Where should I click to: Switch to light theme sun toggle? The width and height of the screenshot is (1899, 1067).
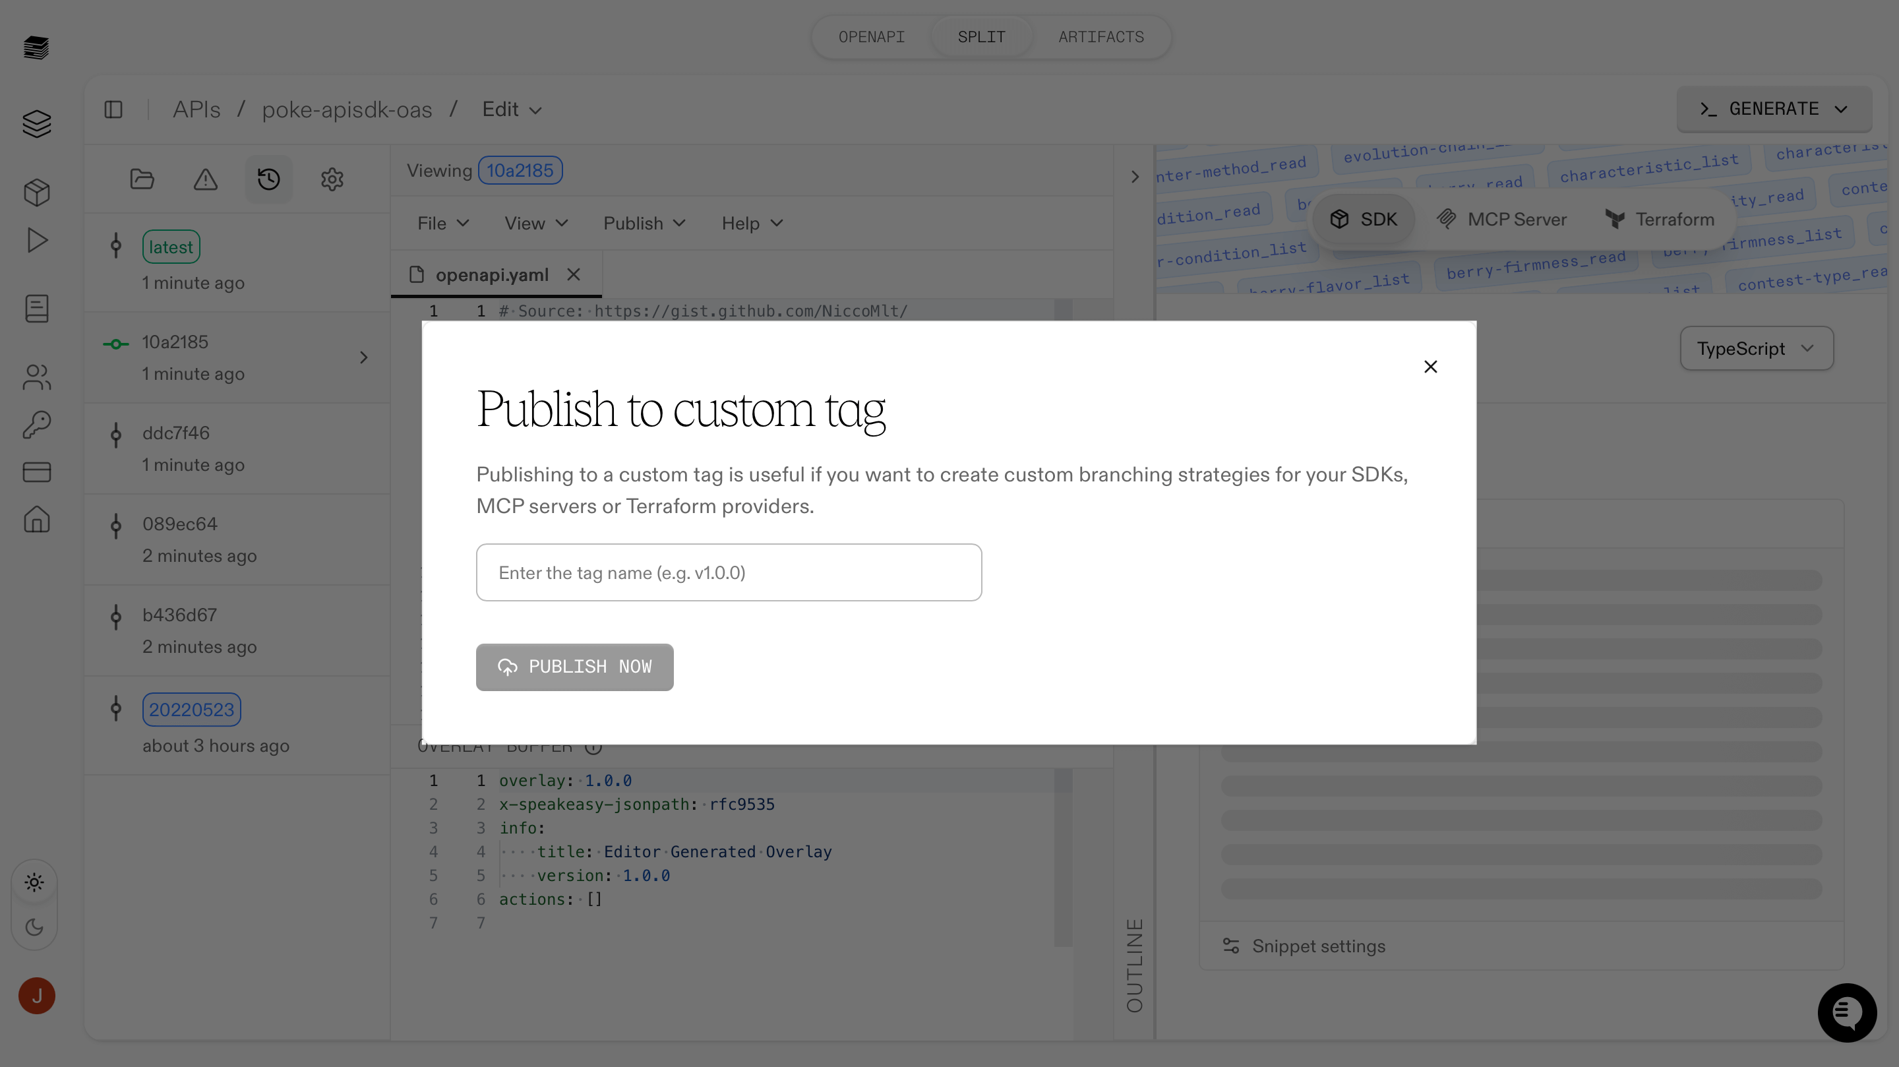click(35, 882)
